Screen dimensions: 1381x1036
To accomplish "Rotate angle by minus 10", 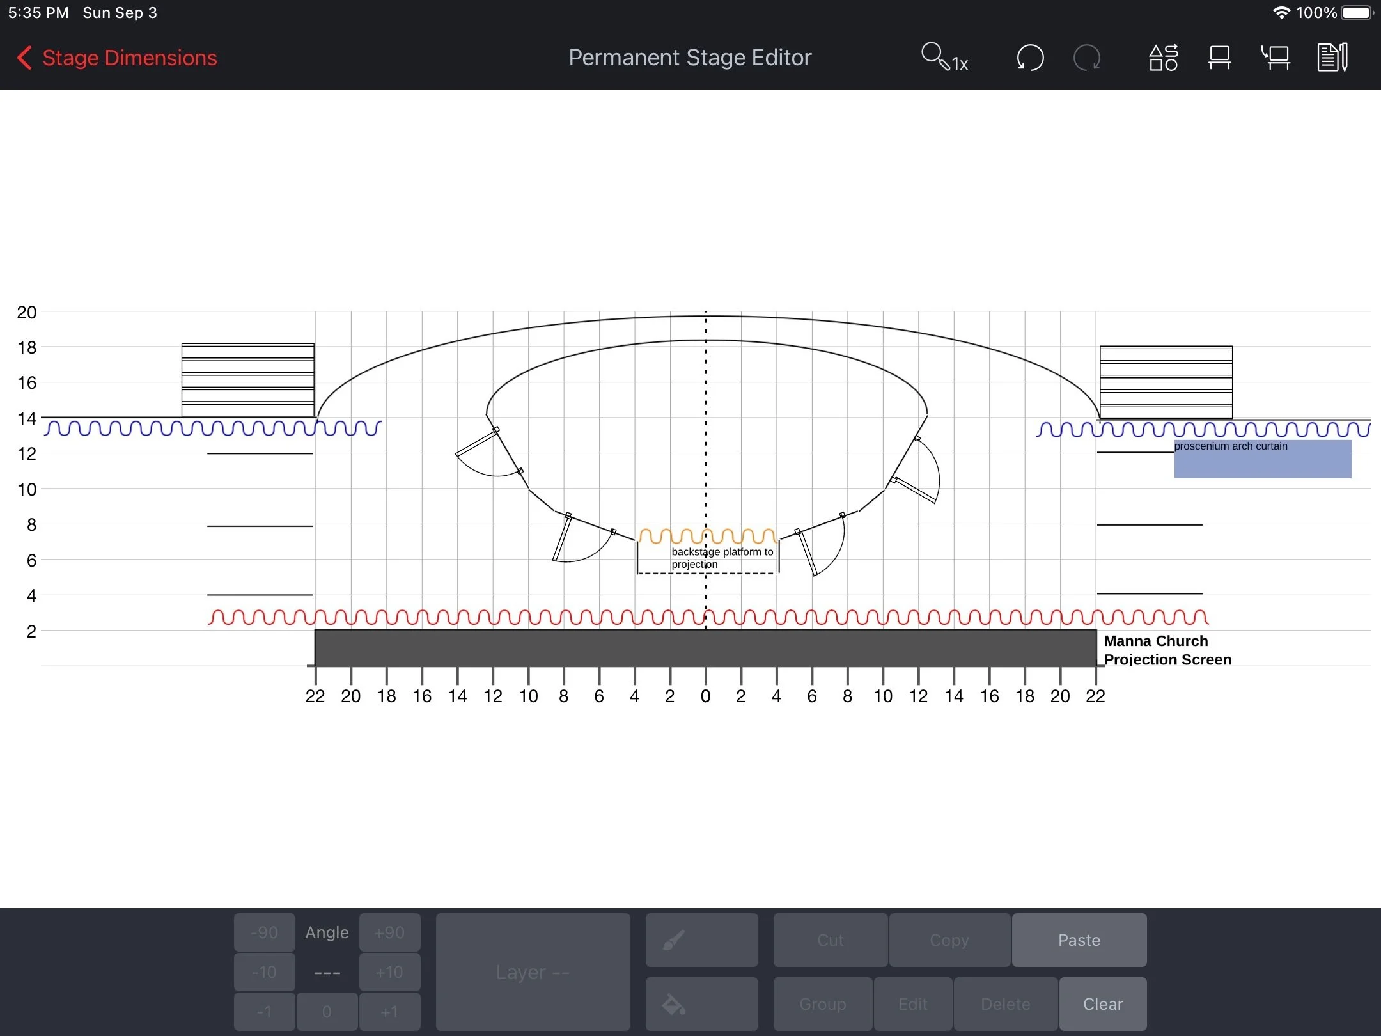I will (x=264, y=972).
